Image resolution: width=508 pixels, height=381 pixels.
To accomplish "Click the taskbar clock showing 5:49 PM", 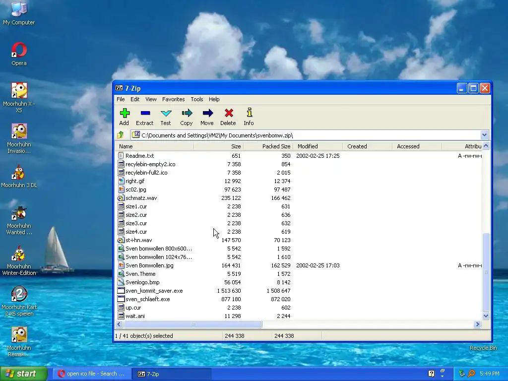I will pos(490,374).
